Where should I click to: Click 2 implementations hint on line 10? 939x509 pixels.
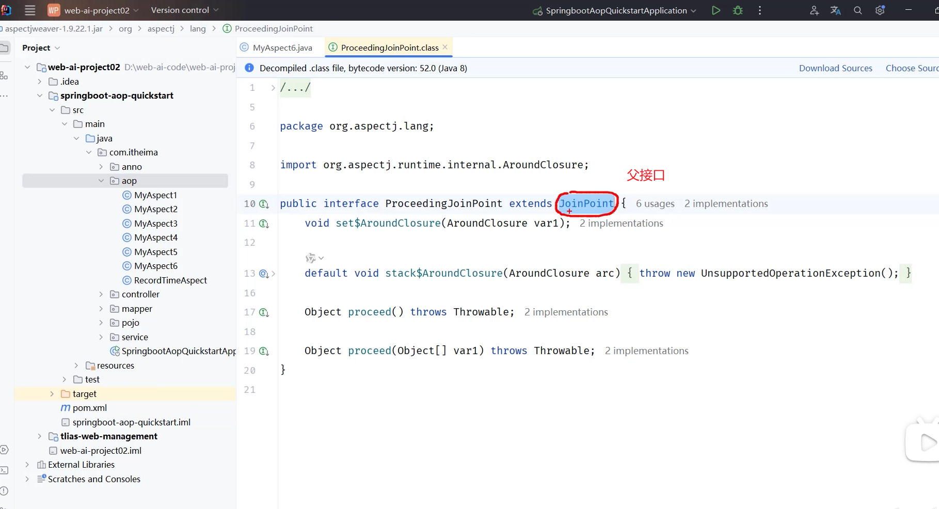click(726, 204)
